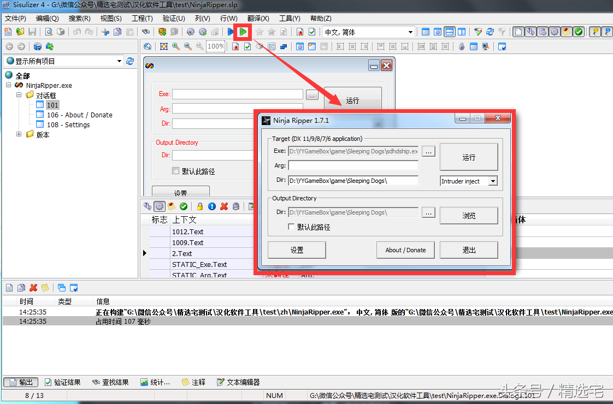Screen dimensions: 613x404
Task: Zoom in with the plus magnifier icon
Action: (176, 46)
